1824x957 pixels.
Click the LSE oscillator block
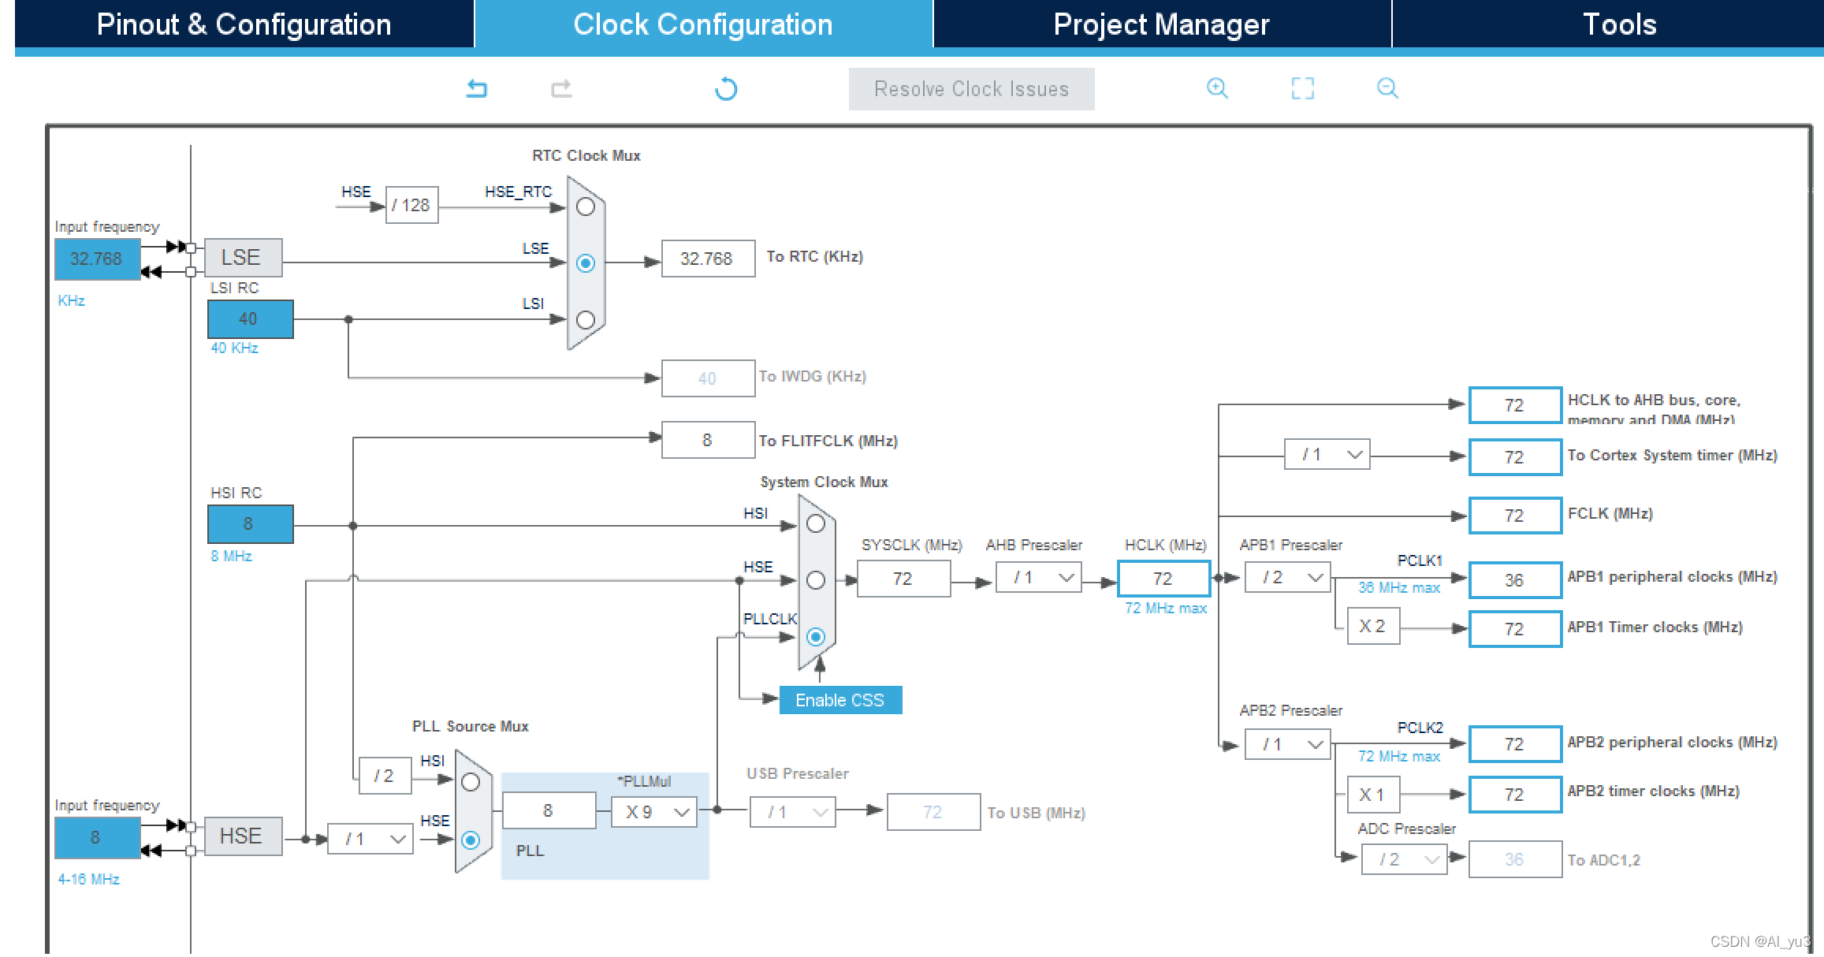242,258
